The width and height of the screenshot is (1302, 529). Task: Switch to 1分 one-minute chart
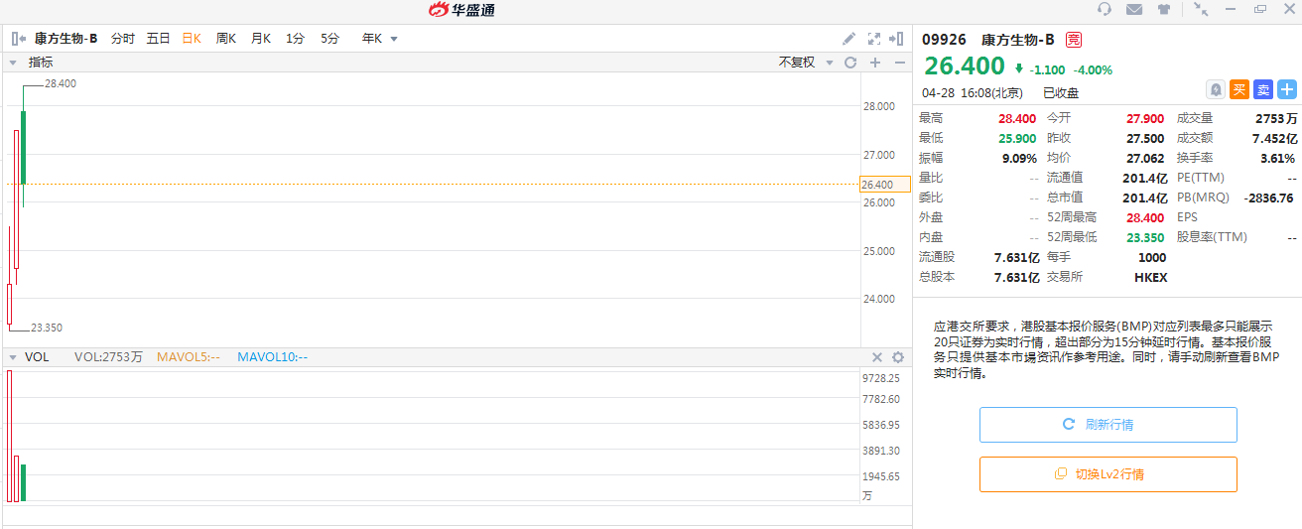(x=296, y=39)
